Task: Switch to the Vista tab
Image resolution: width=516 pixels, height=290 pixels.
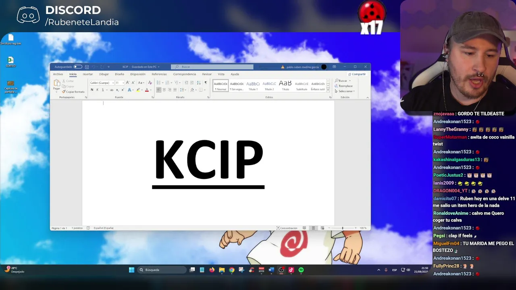Action: click(x=221, y=74)
